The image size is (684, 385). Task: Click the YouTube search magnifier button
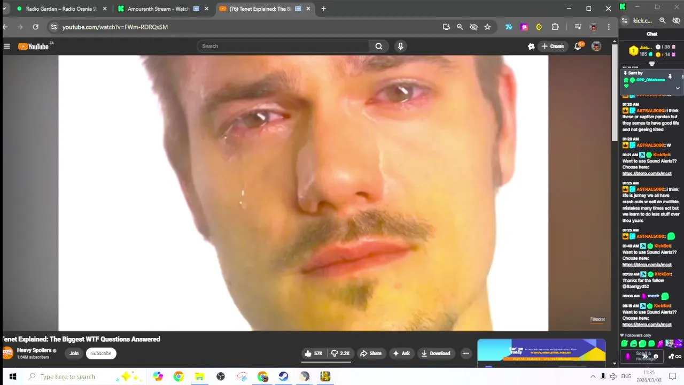[379, 46]
